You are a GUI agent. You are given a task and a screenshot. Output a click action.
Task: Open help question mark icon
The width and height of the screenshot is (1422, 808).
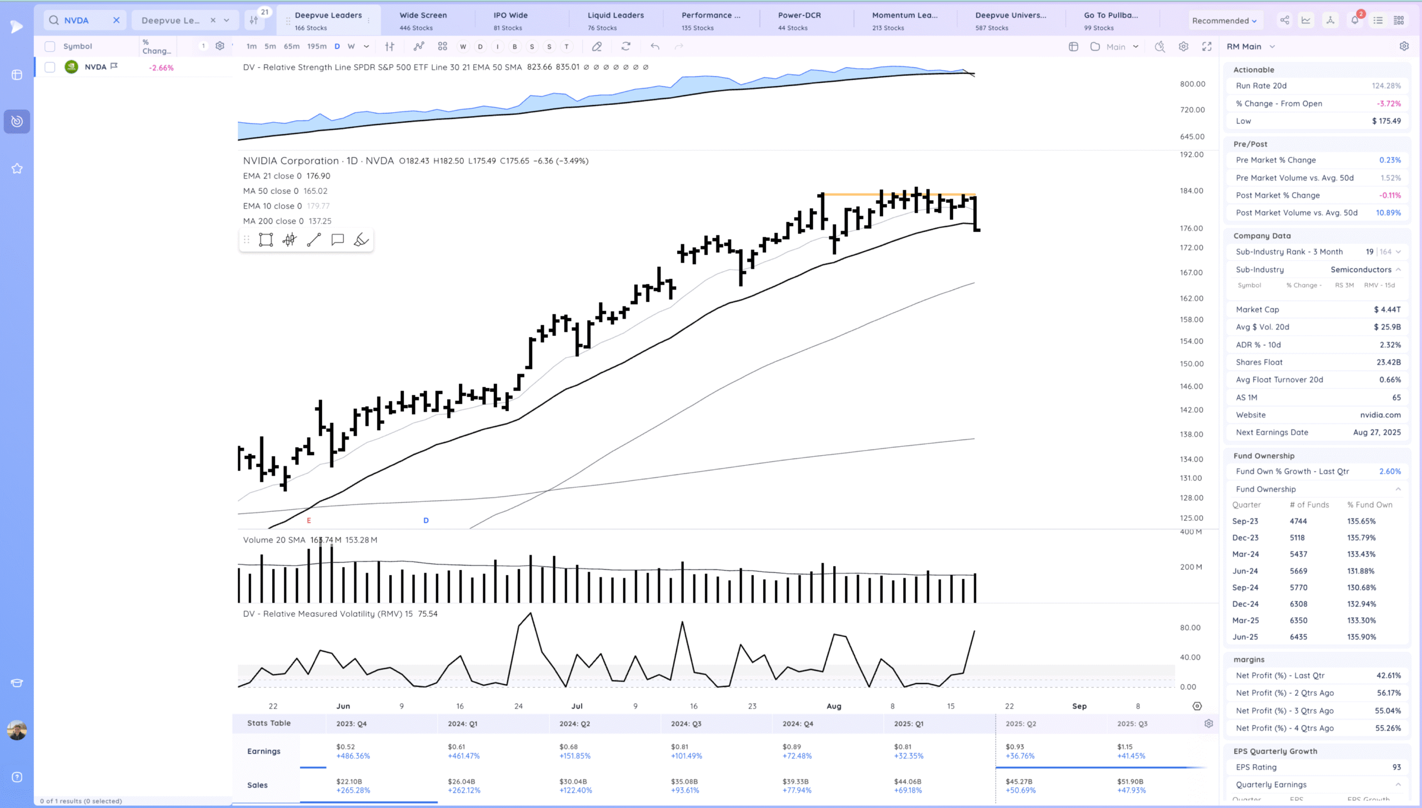[17, 777]
